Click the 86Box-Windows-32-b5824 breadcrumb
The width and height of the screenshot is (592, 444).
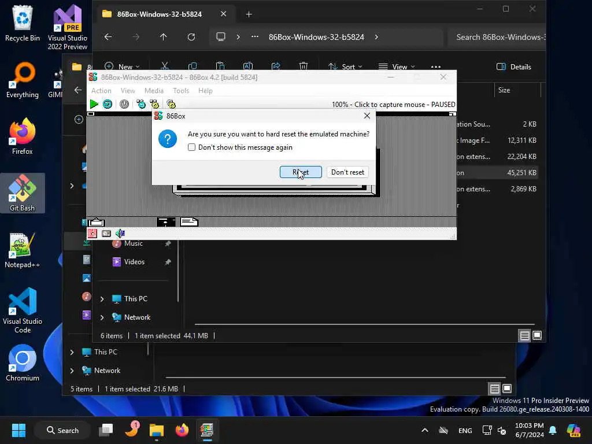[x=316, y=37]
